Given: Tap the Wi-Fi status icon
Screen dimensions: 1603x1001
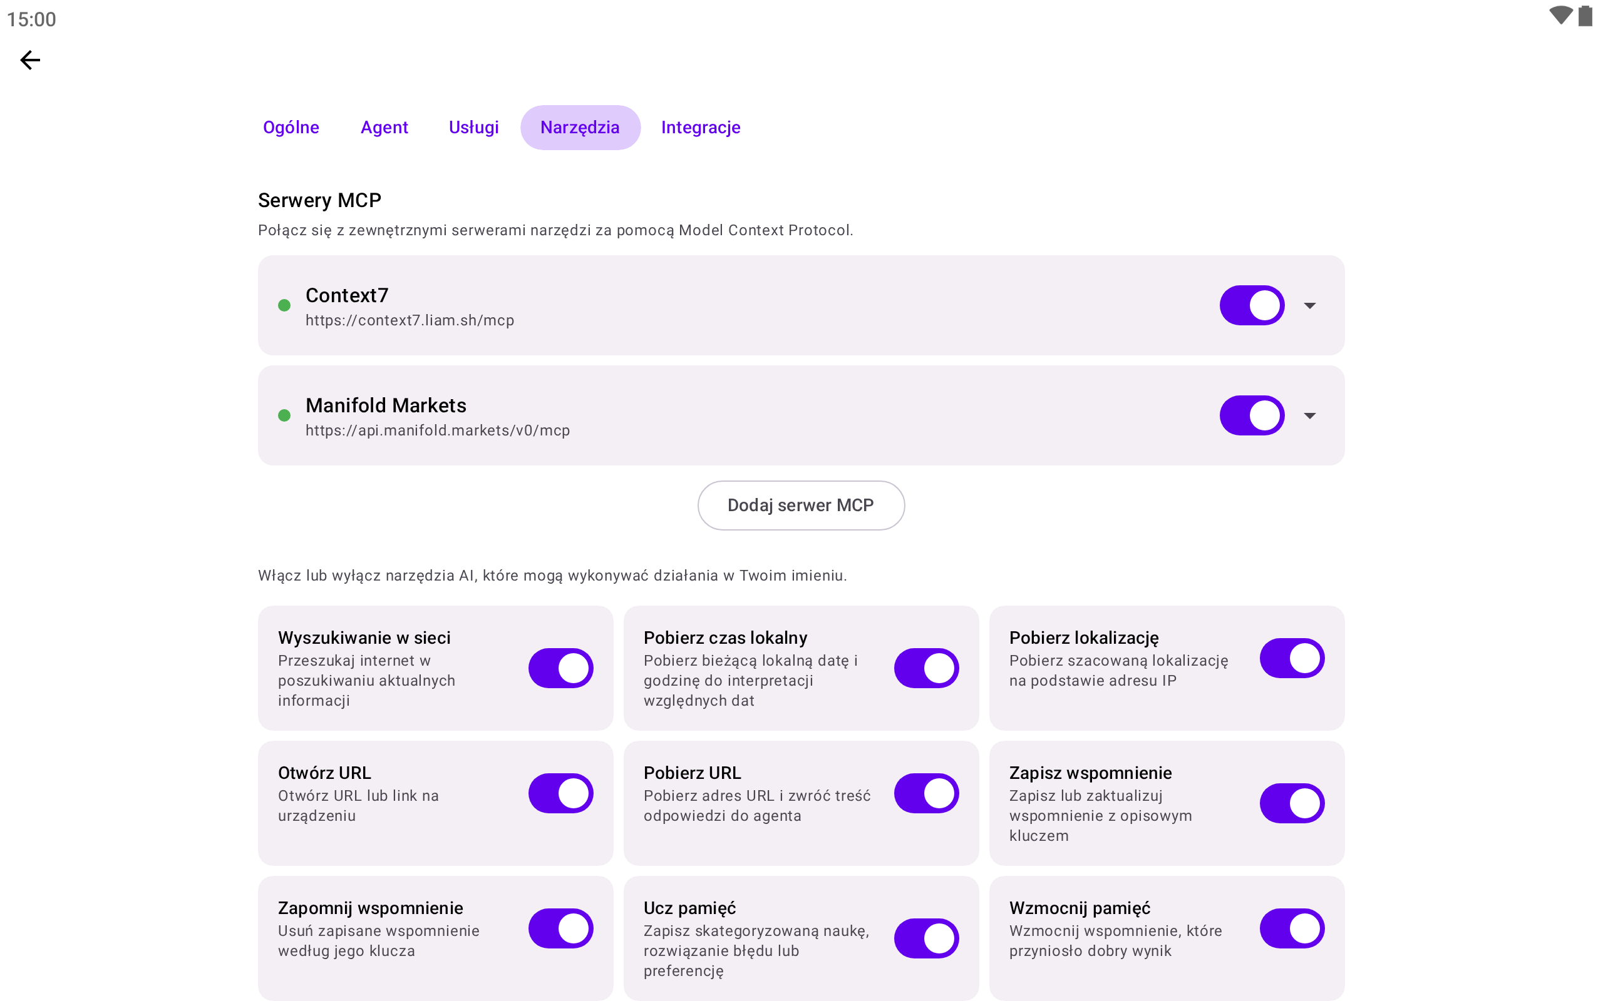Looking at the screenshot, I should 1560,16.
